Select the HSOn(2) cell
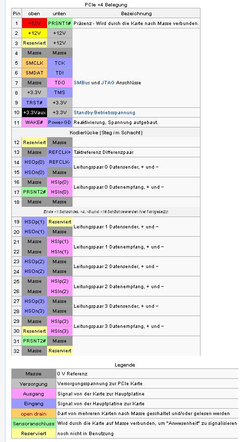The width and height of the screenshot is (250, 442). [34, 271]
